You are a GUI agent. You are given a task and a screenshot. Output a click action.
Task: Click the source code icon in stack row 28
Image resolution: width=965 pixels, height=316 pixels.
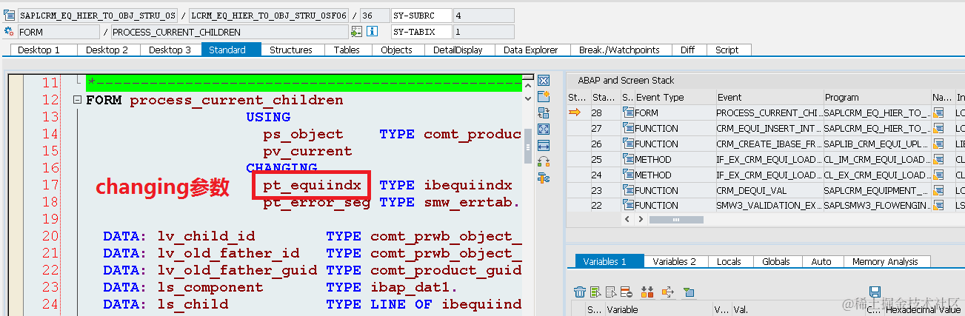pyautogui.click(x=629, y=113)
